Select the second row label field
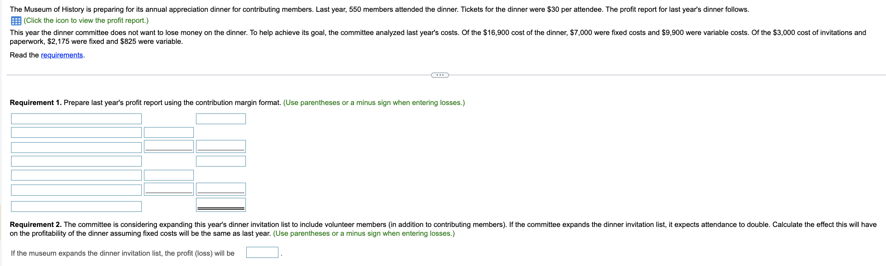Viewport: 886px width, 266px height. click(76, 132)
